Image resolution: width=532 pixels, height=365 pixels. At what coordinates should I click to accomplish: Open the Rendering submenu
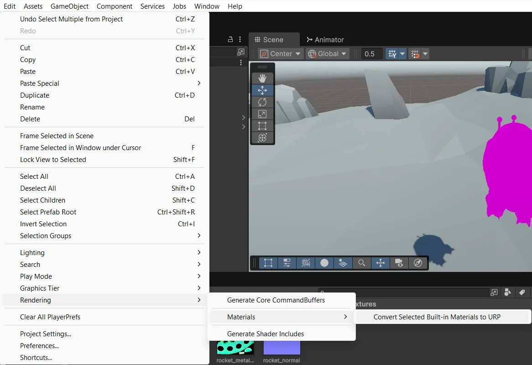pos(104,300)
